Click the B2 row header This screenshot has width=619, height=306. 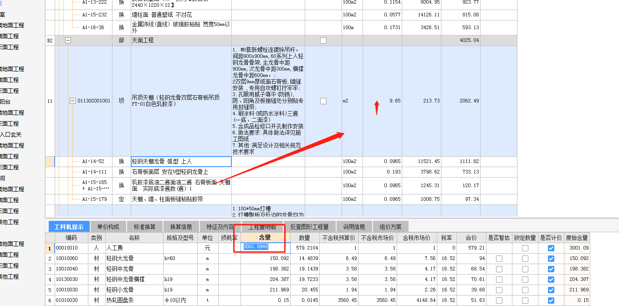tap(50, 41)
